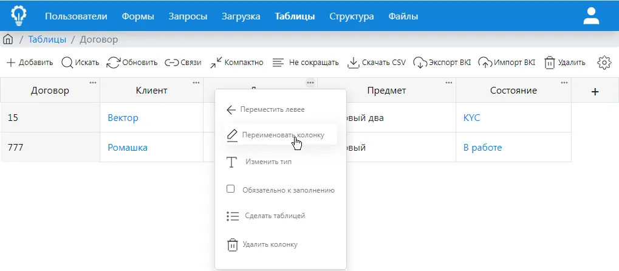Open the Клиент column options dots

click(x=196, y=83)
